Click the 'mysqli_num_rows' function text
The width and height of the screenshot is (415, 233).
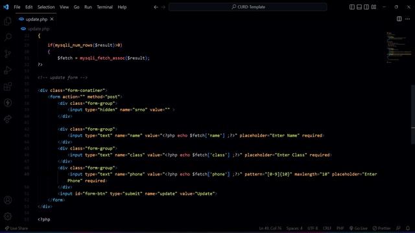pos(73,45)
